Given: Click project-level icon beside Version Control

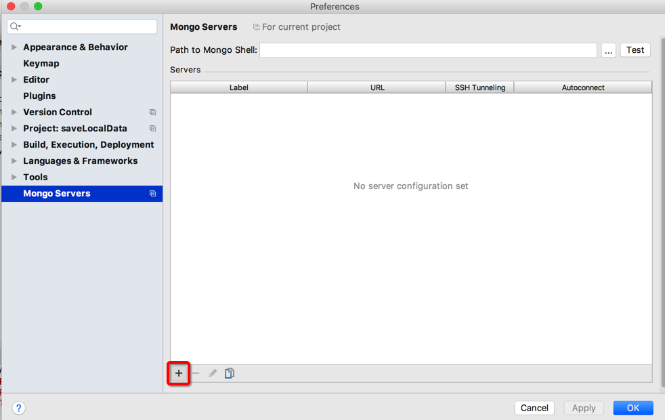Looking at the screenshot, I should [152, 112].
